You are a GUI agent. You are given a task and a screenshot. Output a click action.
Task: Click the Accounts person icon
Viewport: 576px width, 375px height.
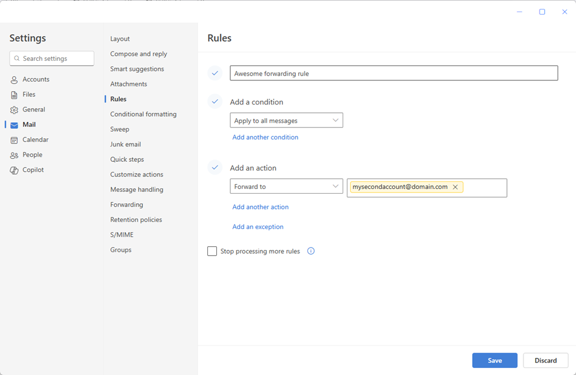tap(14, 80)
